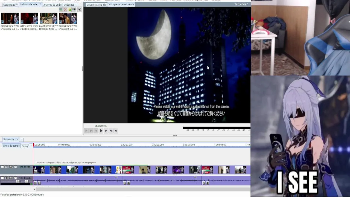The width and height of the screenshot is (350, 197).
Task: Click the green add-file icon in media bin toolbar
Action: 70,10
